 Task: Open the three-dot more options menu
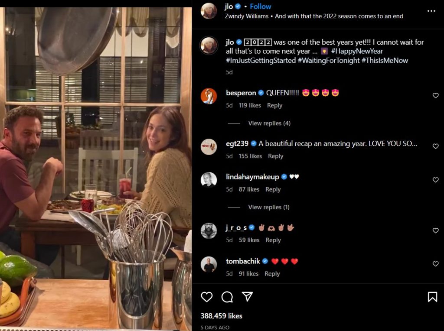click(x=431, y=11)
